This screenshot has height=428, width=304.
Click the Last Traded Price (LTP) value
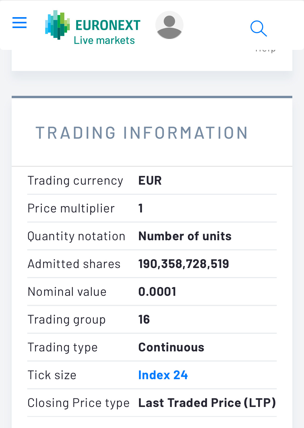pyautogui.click(x=207, y=403)
